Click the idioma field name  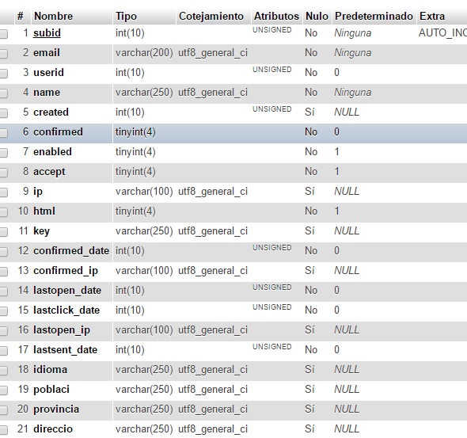pos(51,369)
